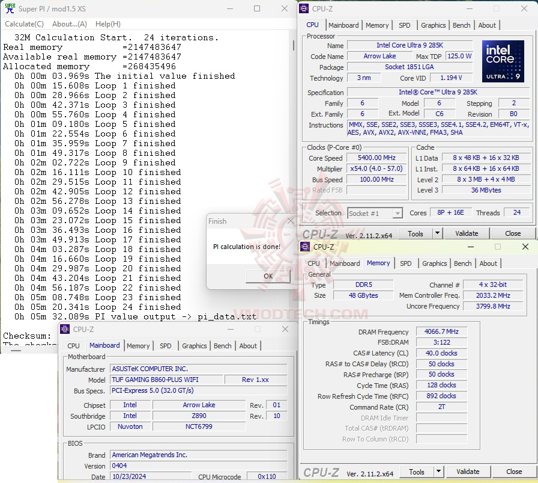This screenshot has width=538, height=483.
Task: Click Level 3 cache value 36 MBytes
Action: point(486,190)
